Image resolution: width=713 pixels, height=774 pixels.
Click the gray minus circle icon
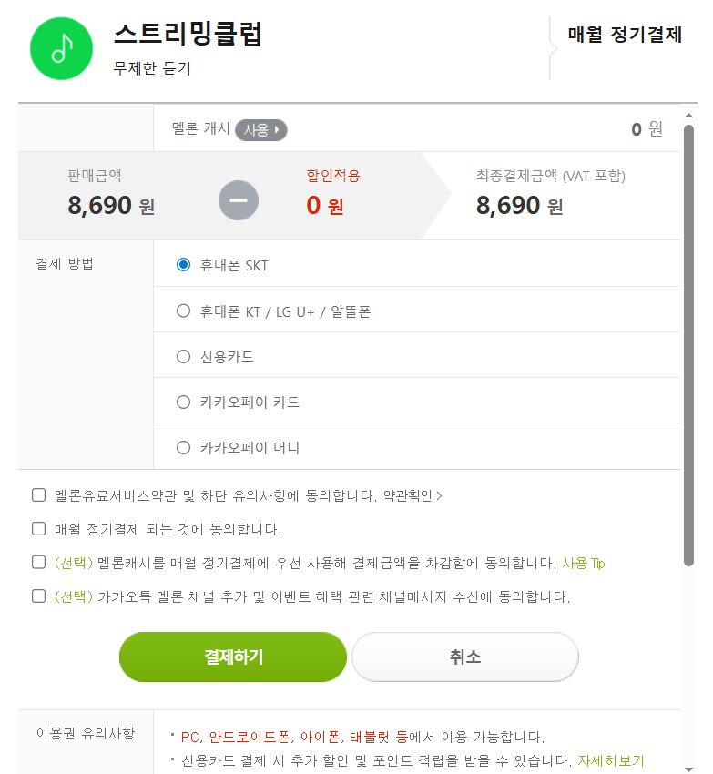(x=239, y=200)
